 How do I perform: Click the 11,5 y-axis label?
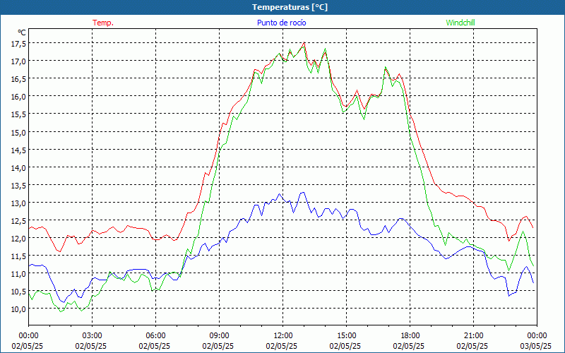pos(19,256)
